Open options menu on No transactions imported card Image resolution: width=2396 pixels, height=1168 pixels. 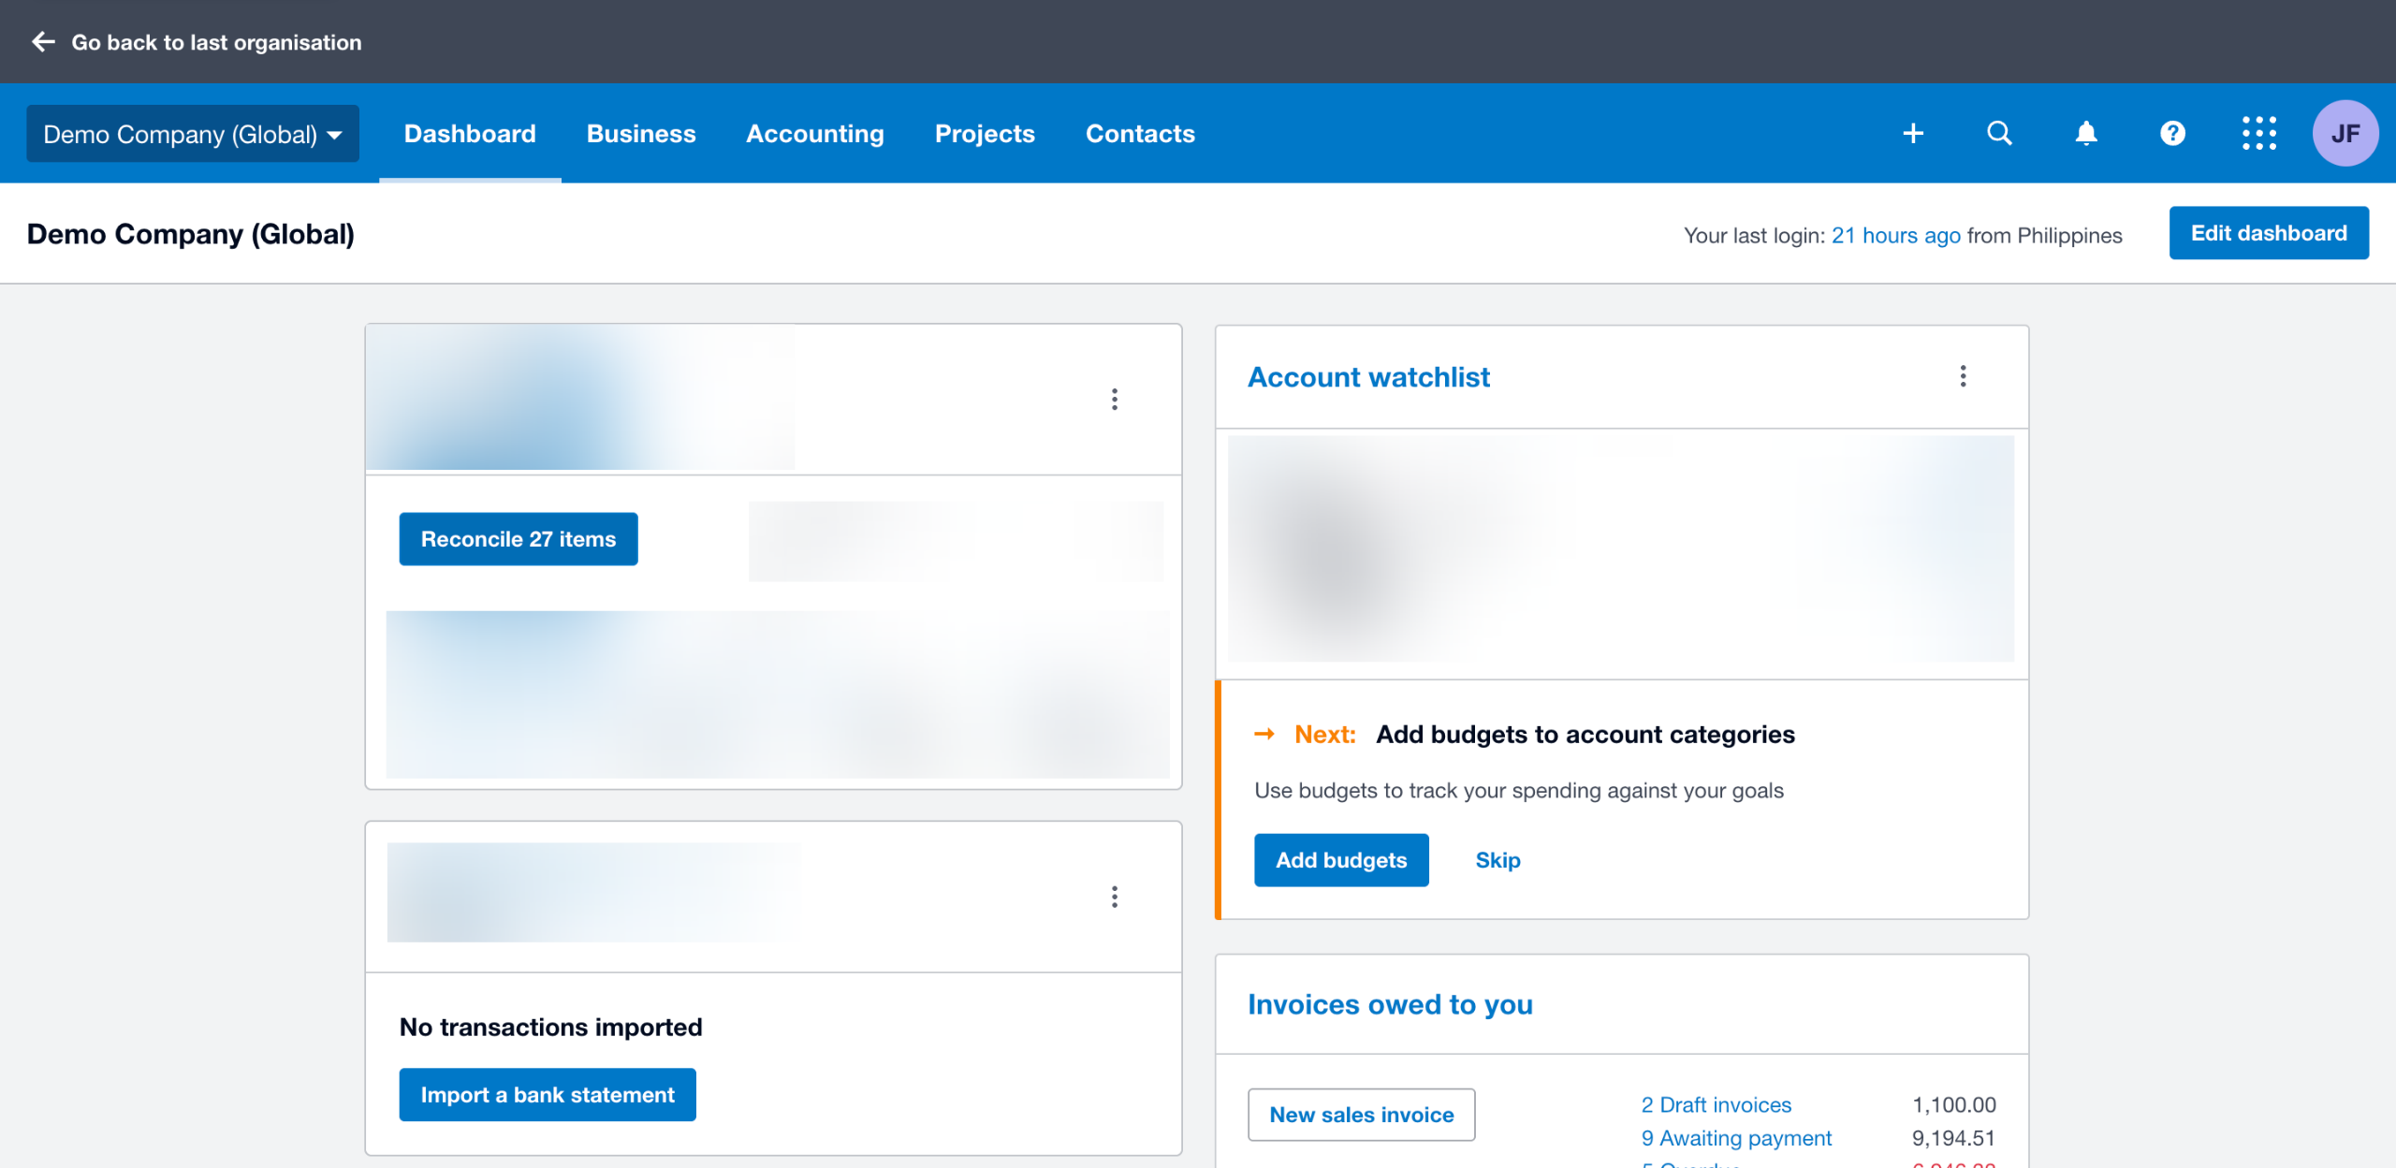[1115, 897]
